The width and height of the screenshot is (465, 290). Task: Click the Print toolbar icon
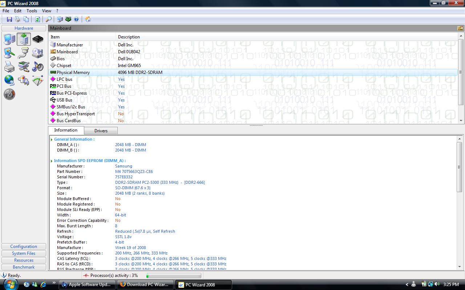tap(18, 19)
